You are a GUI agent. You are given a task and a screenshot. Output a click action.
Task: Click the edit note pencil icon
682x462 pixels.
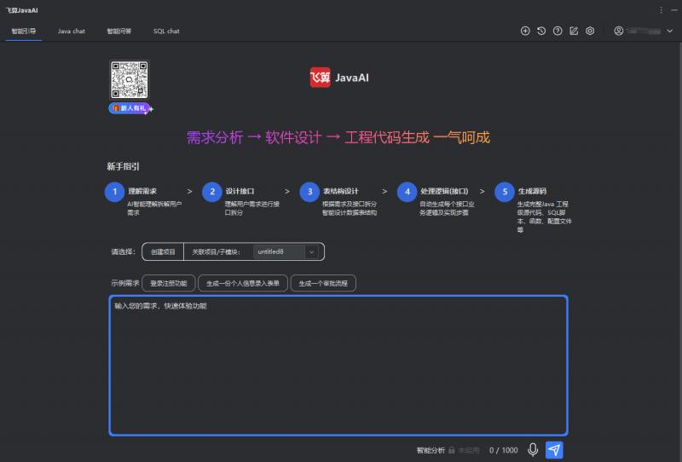(574, 31)
